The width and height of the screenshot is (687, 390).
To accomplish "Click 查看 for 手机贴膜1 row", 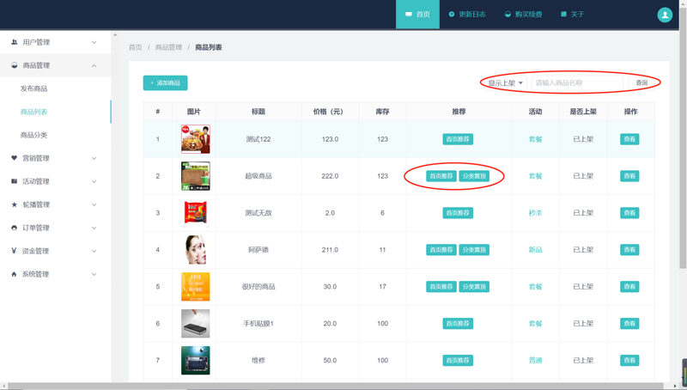I will click(x=629, y=323).
